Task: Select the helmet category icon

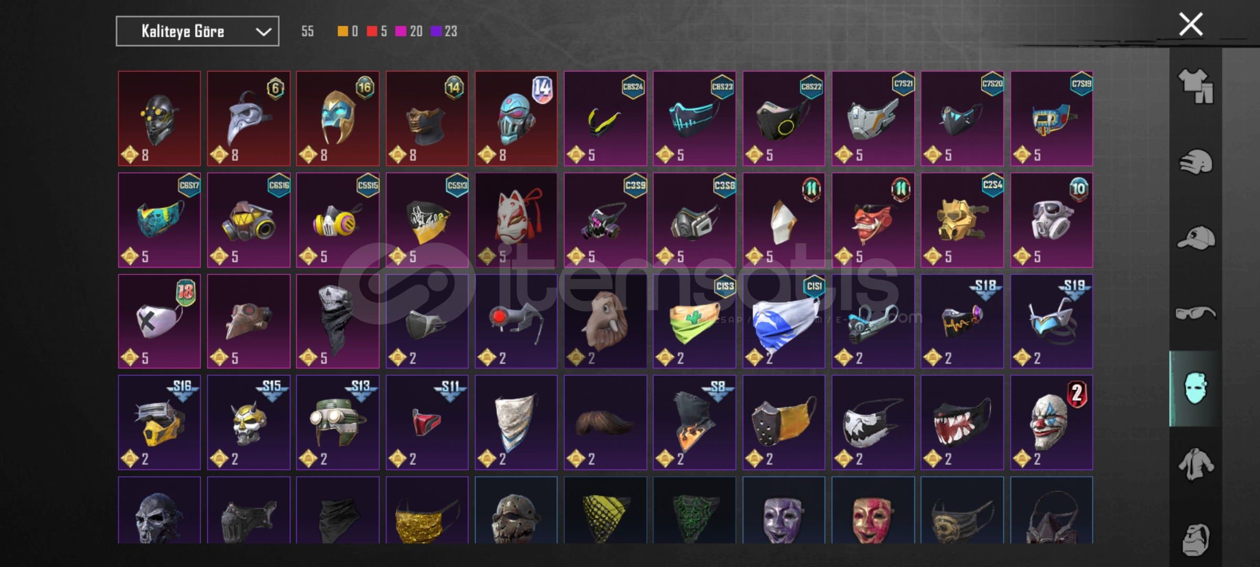Action: coord(1195,162)
